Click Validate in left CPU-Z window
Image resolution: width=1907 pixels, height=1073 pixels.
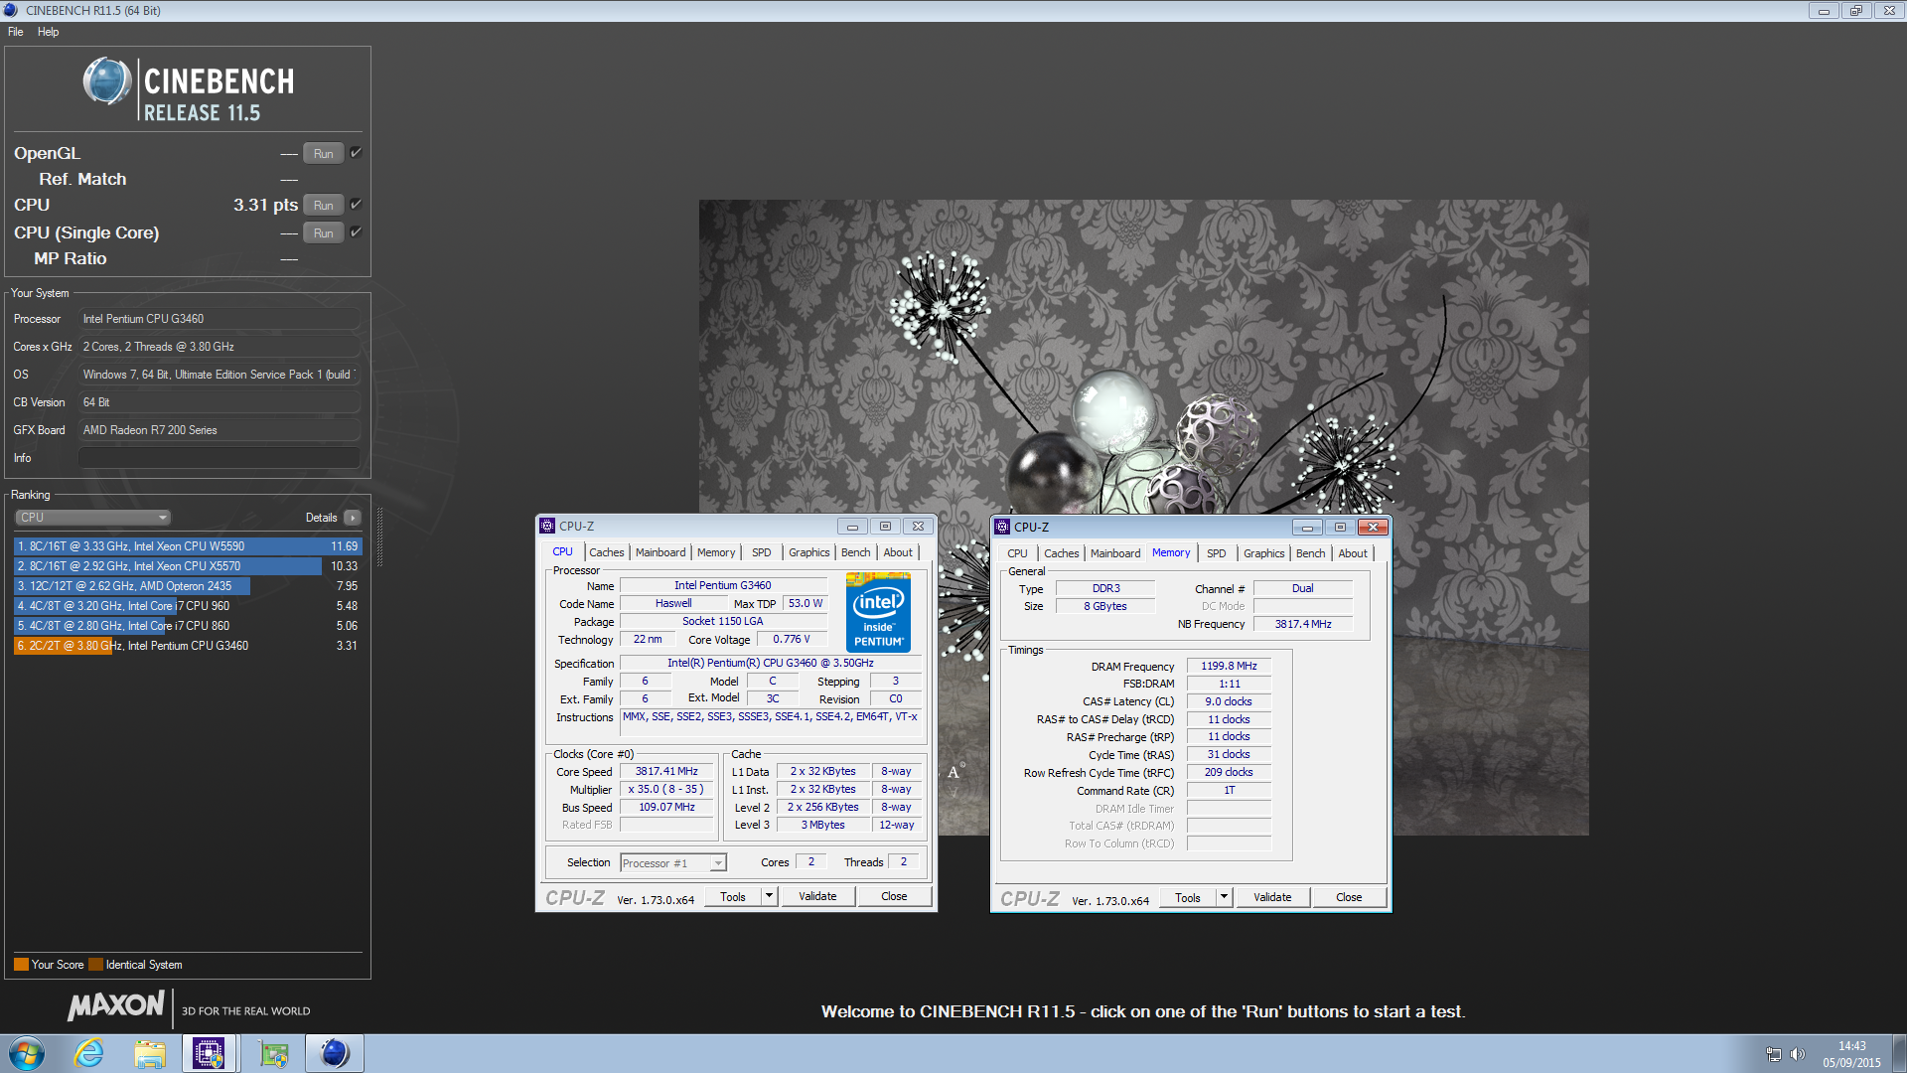817,896
